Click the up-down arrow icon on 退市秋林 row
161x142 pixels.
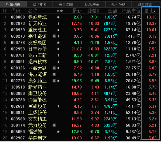58,62
